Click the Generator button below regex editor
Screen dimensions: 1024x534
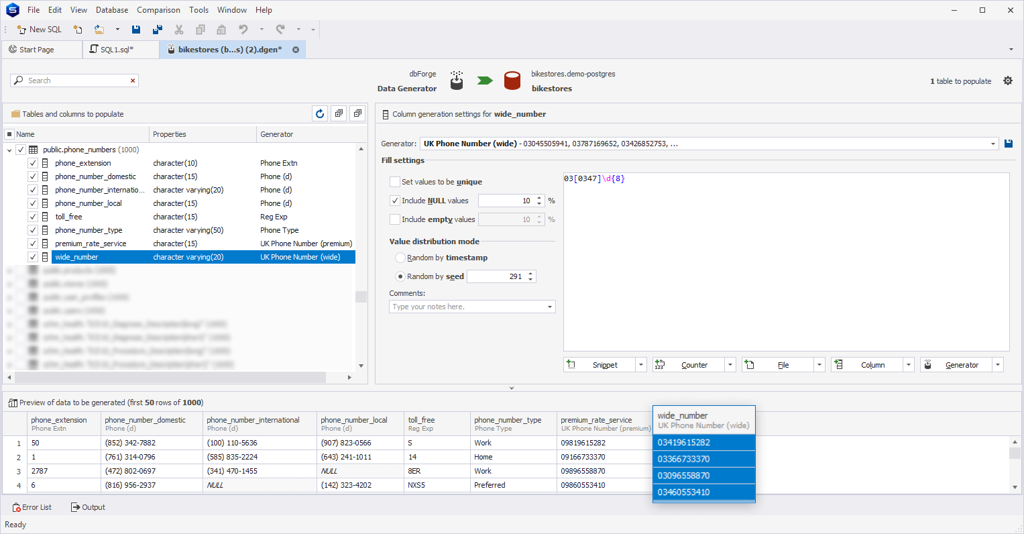[x=956, y=365]
